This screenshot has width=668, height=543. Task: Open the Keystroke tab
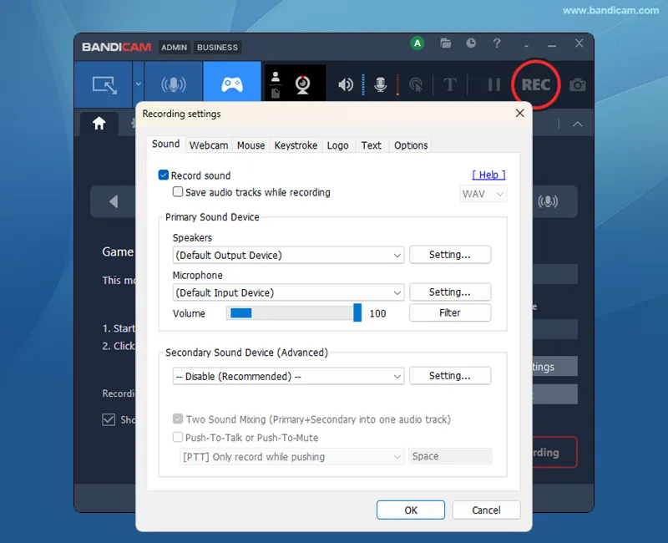[x=296, y=145]
